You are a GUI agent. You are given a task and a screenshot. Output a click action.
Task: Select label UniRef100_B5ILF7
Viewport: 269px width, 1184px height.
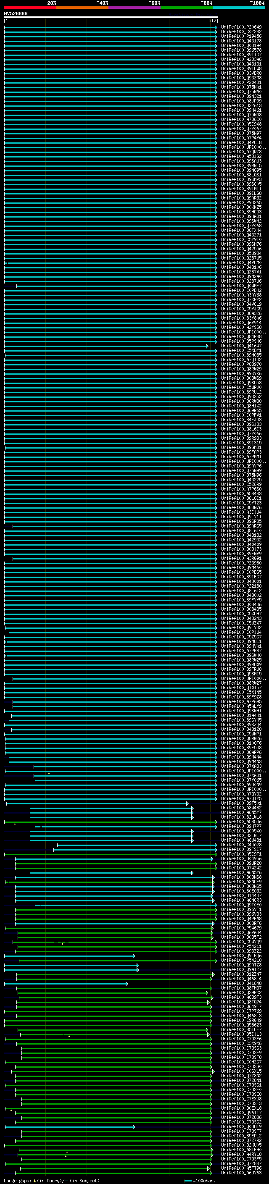(x=241, y=1029)
